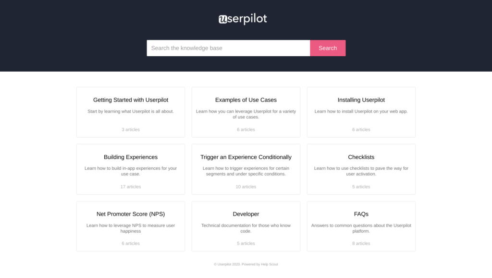
Task: Click the 17 articles label under Building Experiences
Action: pyautogui.click(x=130, y=187)
